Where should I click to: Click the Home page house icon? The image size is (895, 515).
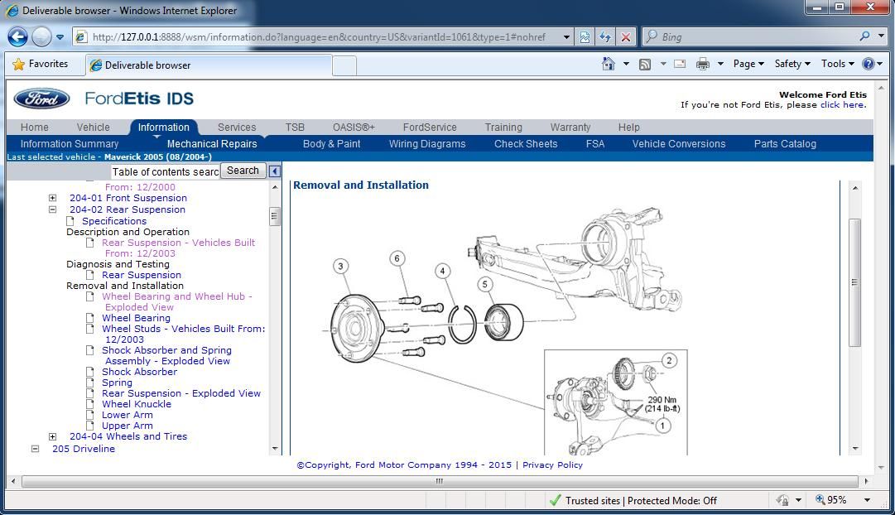[x=609, y=64]
